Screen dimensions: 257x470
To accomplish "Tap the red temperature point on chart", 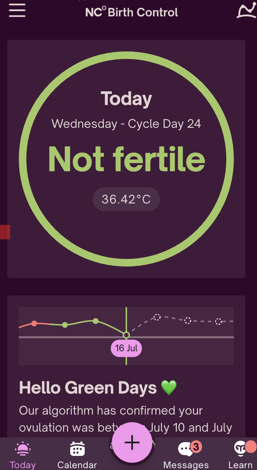I will [34, 323].
